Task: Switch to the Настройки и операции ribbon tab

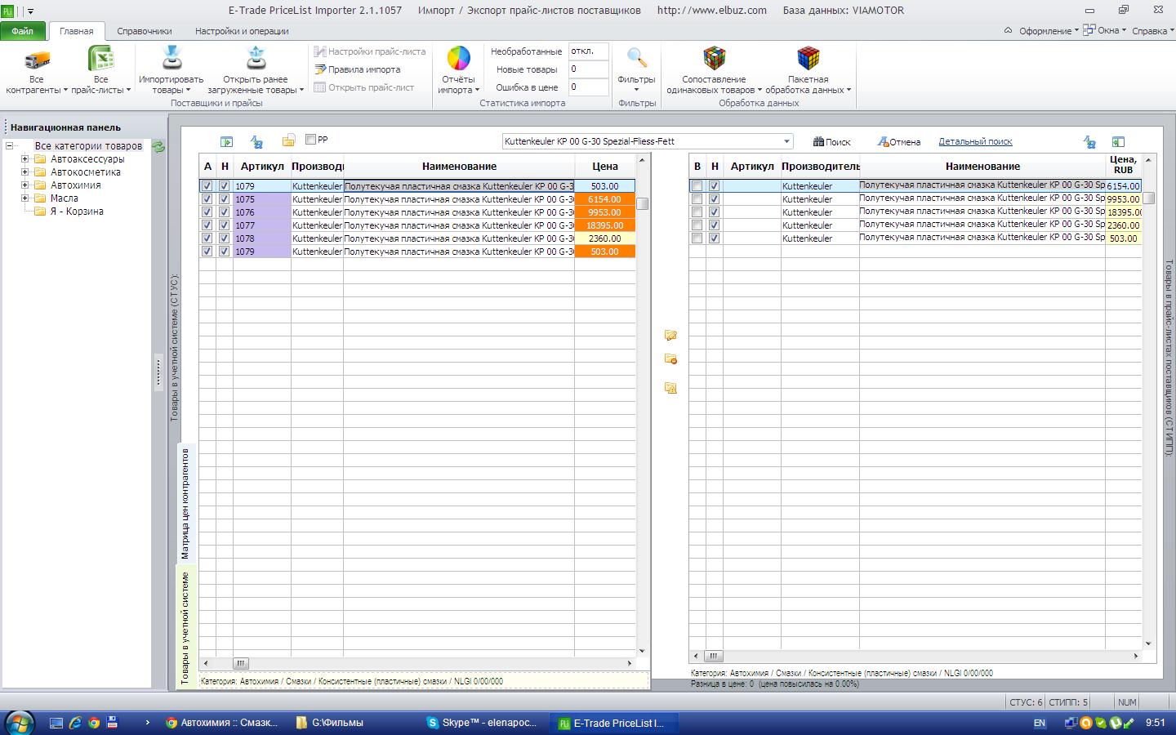Action: 242,31
